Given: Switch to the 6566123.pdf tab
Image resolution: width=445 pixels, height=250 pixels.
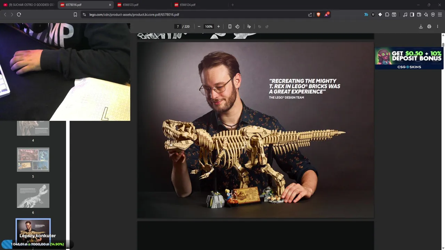Looking at the screenshot, I should 143,5.
